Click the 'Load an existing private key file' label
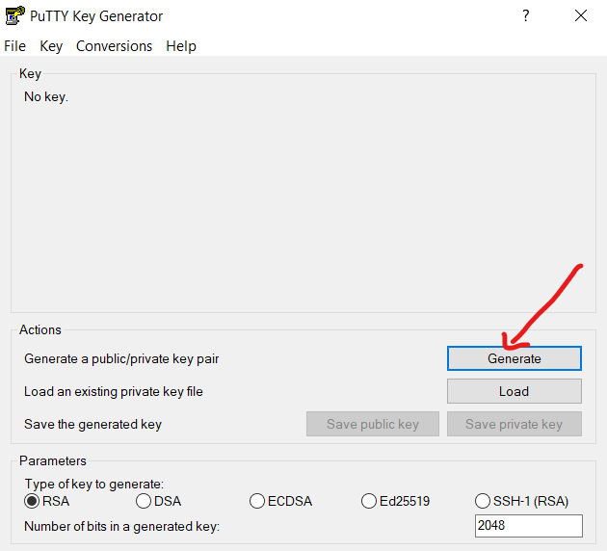The width and height of the screenshot is (607, 551). tap(114, 392)
